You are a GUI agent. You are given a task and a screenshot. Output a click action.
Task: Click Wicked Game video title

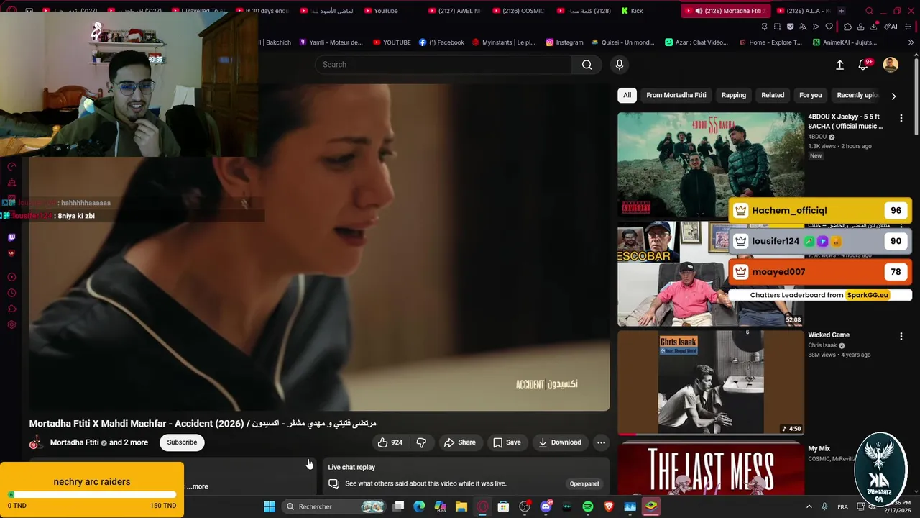829,335
